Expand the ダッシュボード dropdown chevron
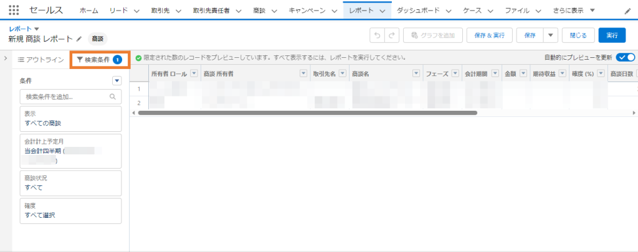Screen dimensions: 638x252 click(x=449, y=11)
